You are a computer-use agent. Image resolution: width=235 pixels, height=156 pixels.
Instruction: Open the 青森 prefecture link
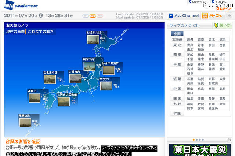coord(190,45)
